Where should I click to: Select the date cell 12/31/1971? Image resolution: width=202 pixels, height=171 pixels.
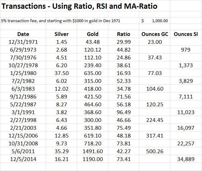[x=24, y=42]
